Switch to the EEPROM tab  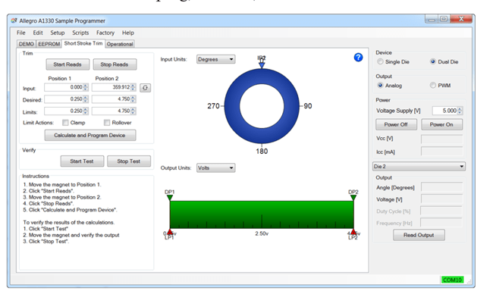coord(49,44)
